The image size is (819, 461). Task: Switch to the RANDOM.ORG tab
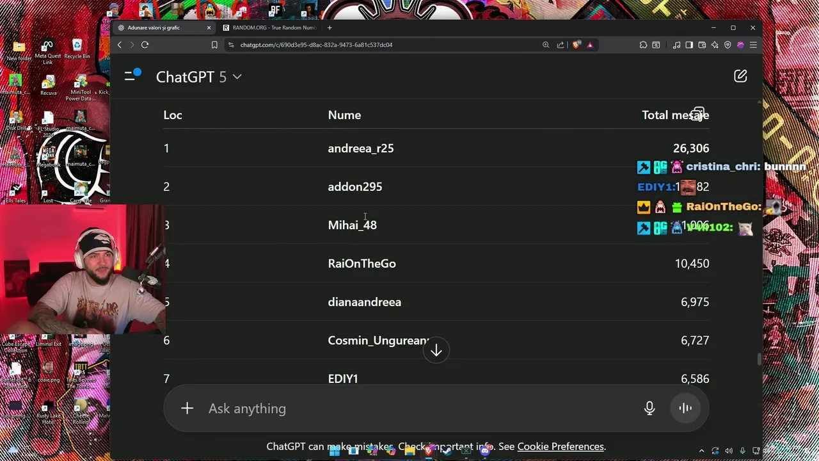[x=269, y=28]
